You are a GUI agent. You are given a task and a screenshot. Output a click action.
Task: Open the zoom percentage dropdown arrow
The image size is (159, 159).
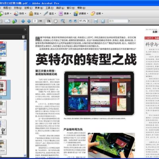pos(89,21)
